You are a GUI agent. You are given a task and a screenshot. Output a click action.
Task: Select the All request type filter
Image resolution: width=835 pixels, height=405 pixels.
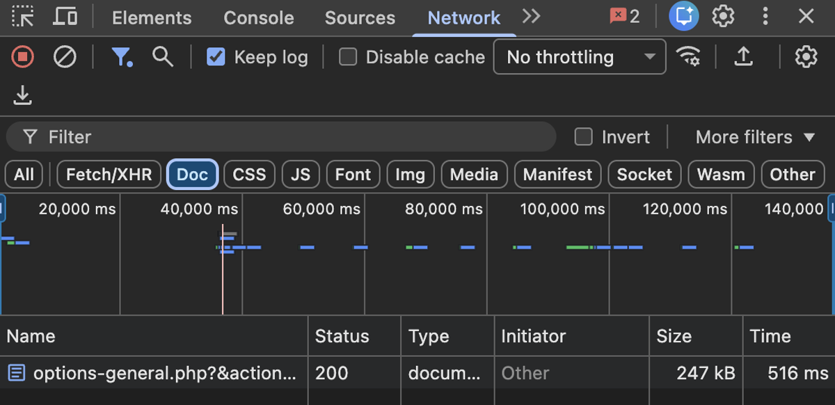tap(24, 175)
